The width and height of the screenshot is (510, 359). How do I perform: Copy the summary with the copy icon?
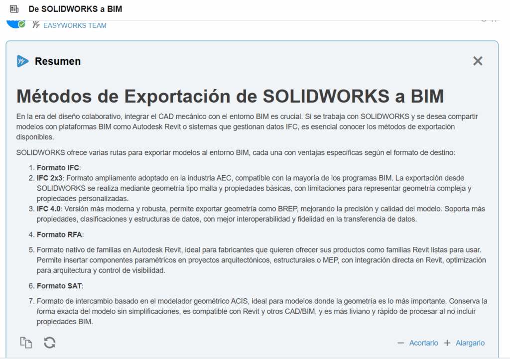coord(26,343)
